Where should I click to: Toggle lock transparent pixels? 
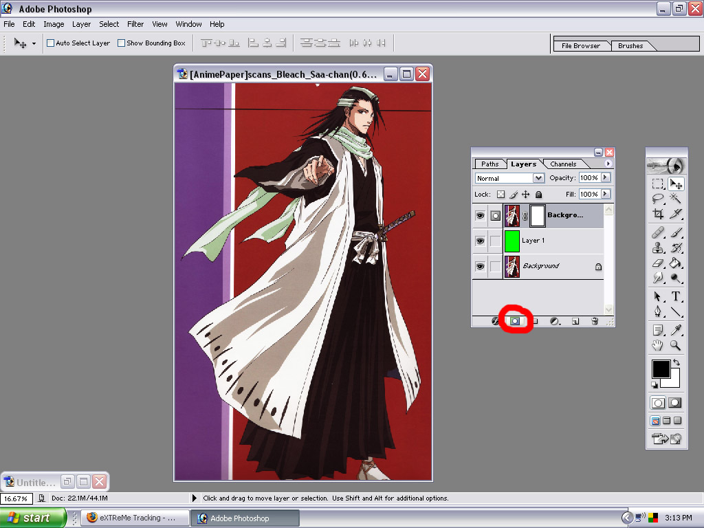500,195
